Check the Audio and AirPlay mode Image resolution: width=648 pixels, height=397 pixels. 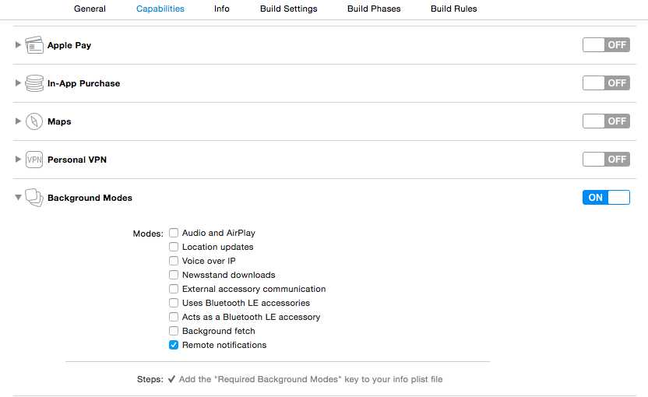pyautogui.click(x=174, y=233)
